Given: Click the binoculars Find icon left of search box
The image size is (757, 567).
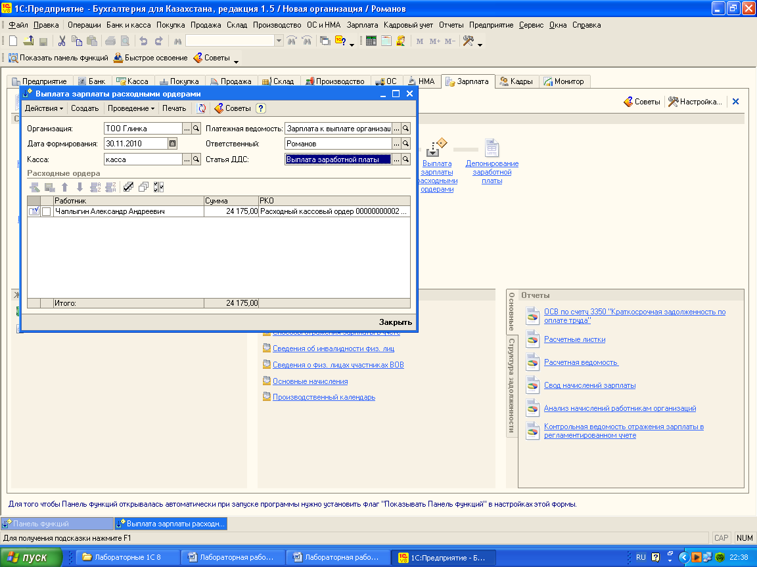Looking at the screenshot, I should click(177, 41).
